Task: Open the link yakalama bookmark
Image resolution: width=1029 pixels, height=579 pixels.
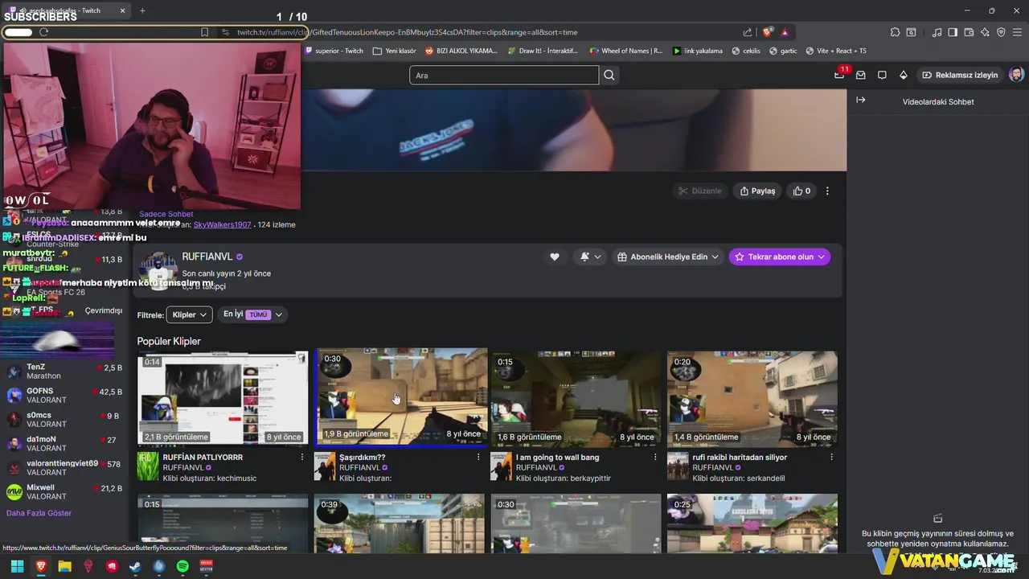Action: pyautogui.click(x=698, y=51)
